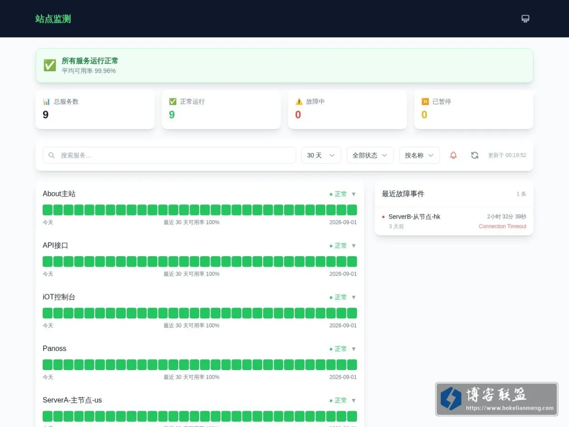Expand the Panoss service details arrow
The width and height of the screenshot is (569, 427).
coord(353,349)
